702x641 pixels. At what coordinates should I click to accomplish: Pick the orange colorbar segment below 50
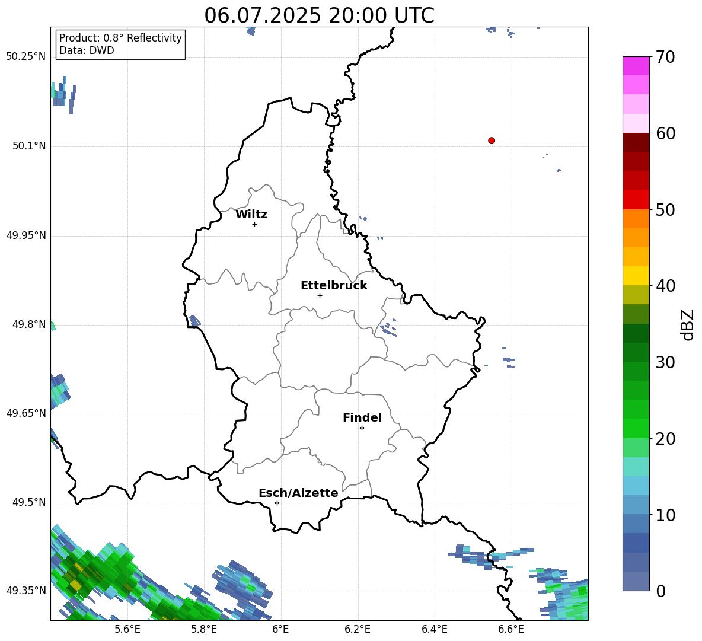(636, 219)
